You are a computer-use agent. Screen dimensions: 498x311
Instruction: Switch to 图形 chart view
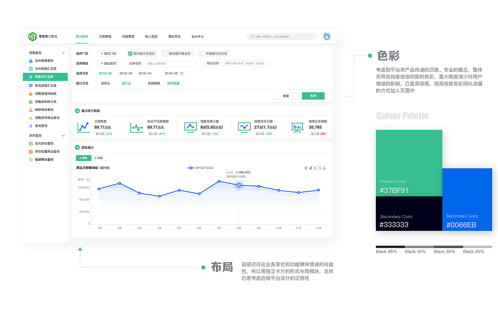(x=83, y=158)
